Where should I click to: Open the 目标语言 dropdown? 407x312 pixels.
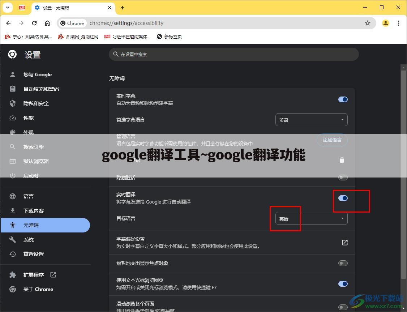point(311,219)
